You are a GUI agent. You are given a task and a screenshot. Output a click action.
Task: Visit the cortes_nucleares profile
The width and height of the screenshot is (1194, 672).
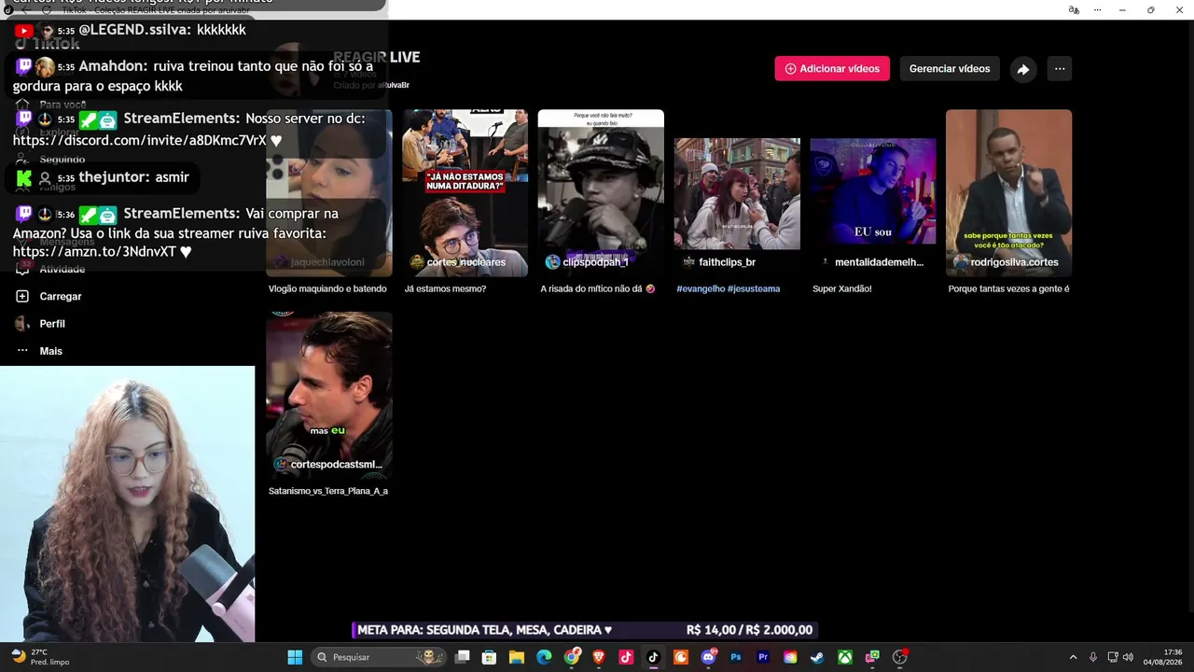pos(458,262)
